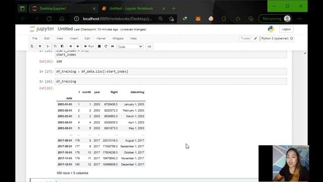This screenshot has height=182, width=323.
Task: Click the flight column header
Action: [114, 92]
